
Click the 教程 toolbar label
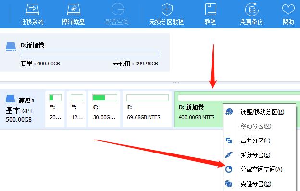211,22
